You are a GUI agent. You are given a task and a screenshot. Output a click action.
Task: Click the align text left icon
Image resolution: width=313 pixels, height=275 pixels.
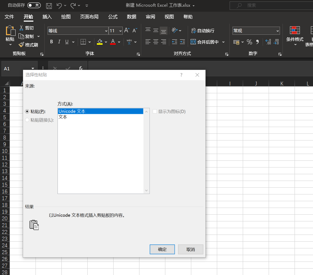pos(148,42)
